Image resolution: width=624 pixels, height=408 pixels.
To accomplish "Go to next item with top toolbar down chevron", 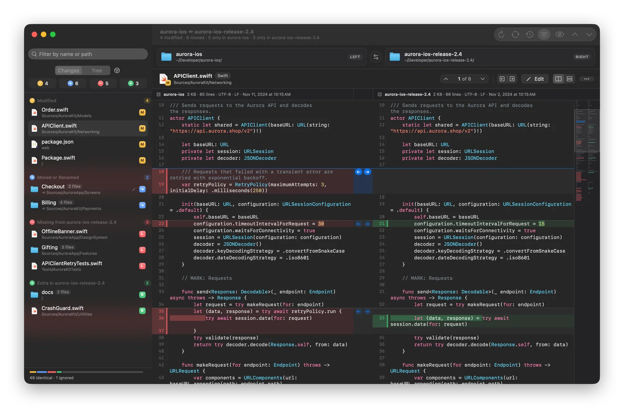I will [x=589, y=34].
